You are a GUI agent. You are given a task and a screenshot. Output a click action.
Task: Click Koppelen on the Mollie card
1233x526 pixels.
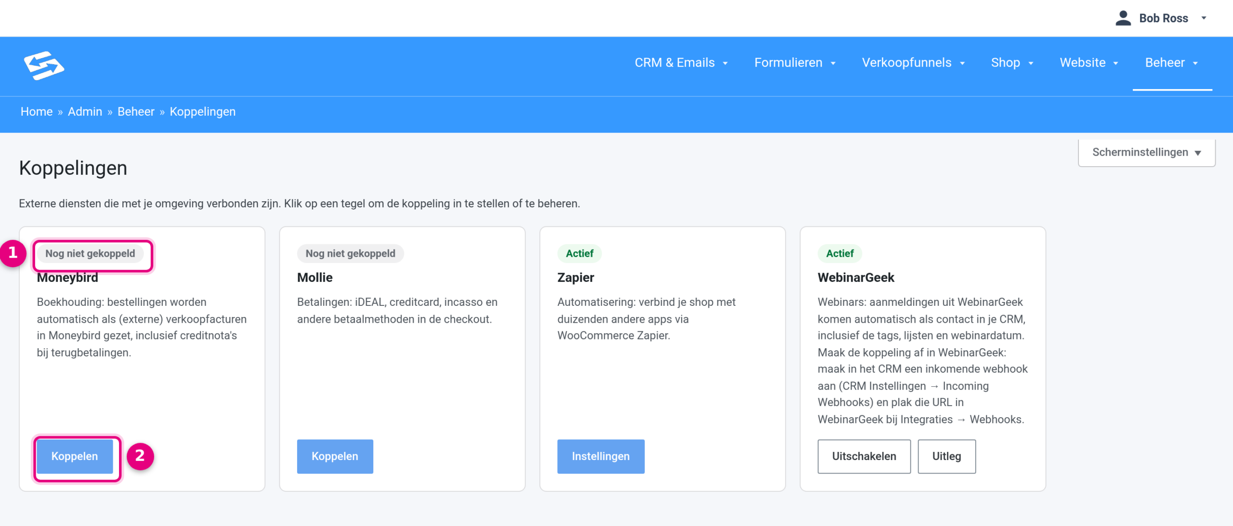point(335,456)
